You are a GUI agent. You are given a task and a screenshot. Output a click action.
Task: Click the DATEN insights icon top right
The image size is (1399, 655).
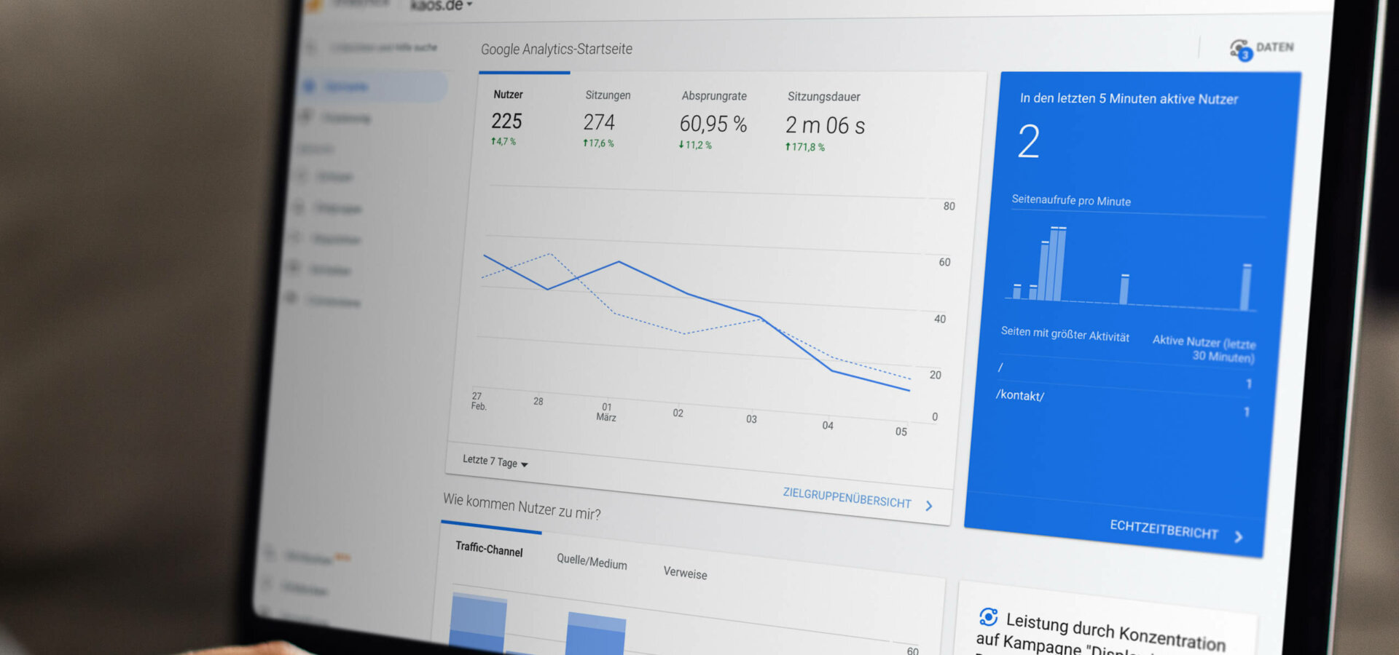tap(1239, 47)
